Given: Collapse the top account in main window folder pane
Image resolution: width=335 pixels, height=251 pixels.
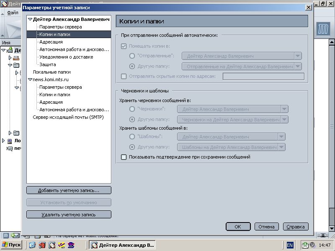Looking at the screenshot, I should pyautogui.click(x=3, y=50).
